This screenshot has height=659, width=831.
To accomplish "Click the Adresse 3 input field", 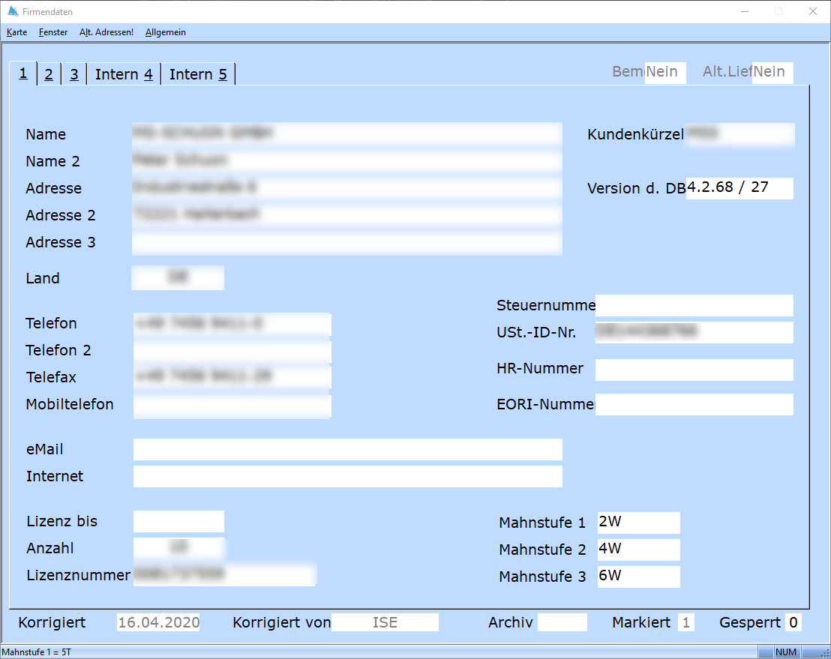I will pyautogui.click(x=346, y=243).
